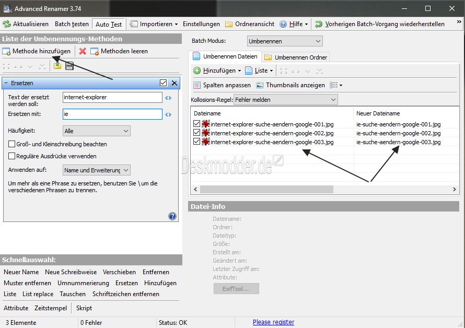The image size is (465, 328).
Task: Click Ersetzen in Schnellauswahl
Action: 126,283
